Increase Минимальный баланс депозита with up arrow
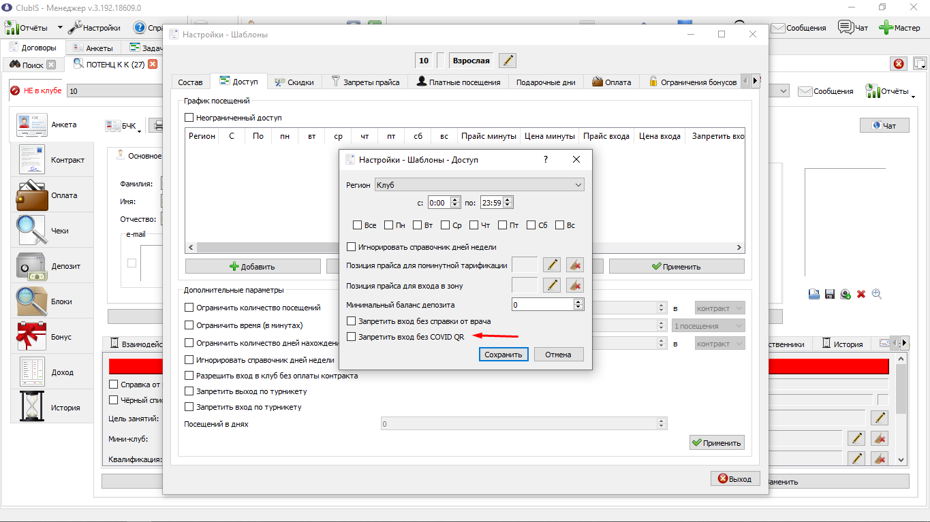 pyautogui.click(x=578, y=301)
